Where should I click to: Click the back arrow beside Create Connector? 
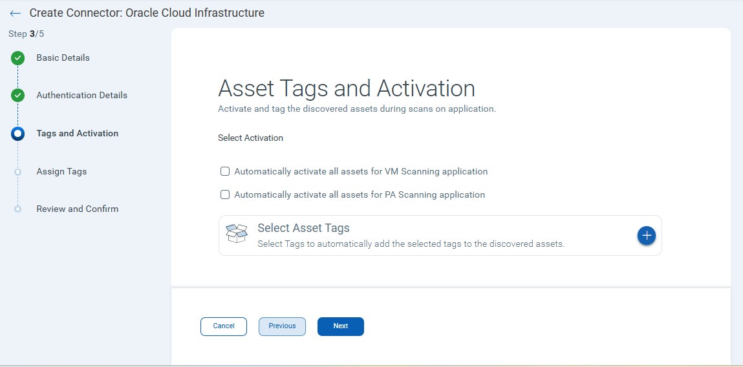(16, 14)
